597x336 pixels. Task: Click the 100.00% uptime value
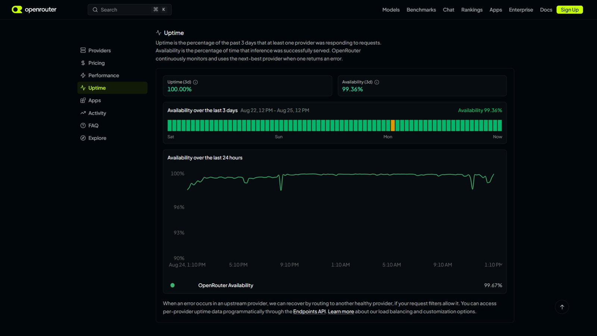coord(179,89)
